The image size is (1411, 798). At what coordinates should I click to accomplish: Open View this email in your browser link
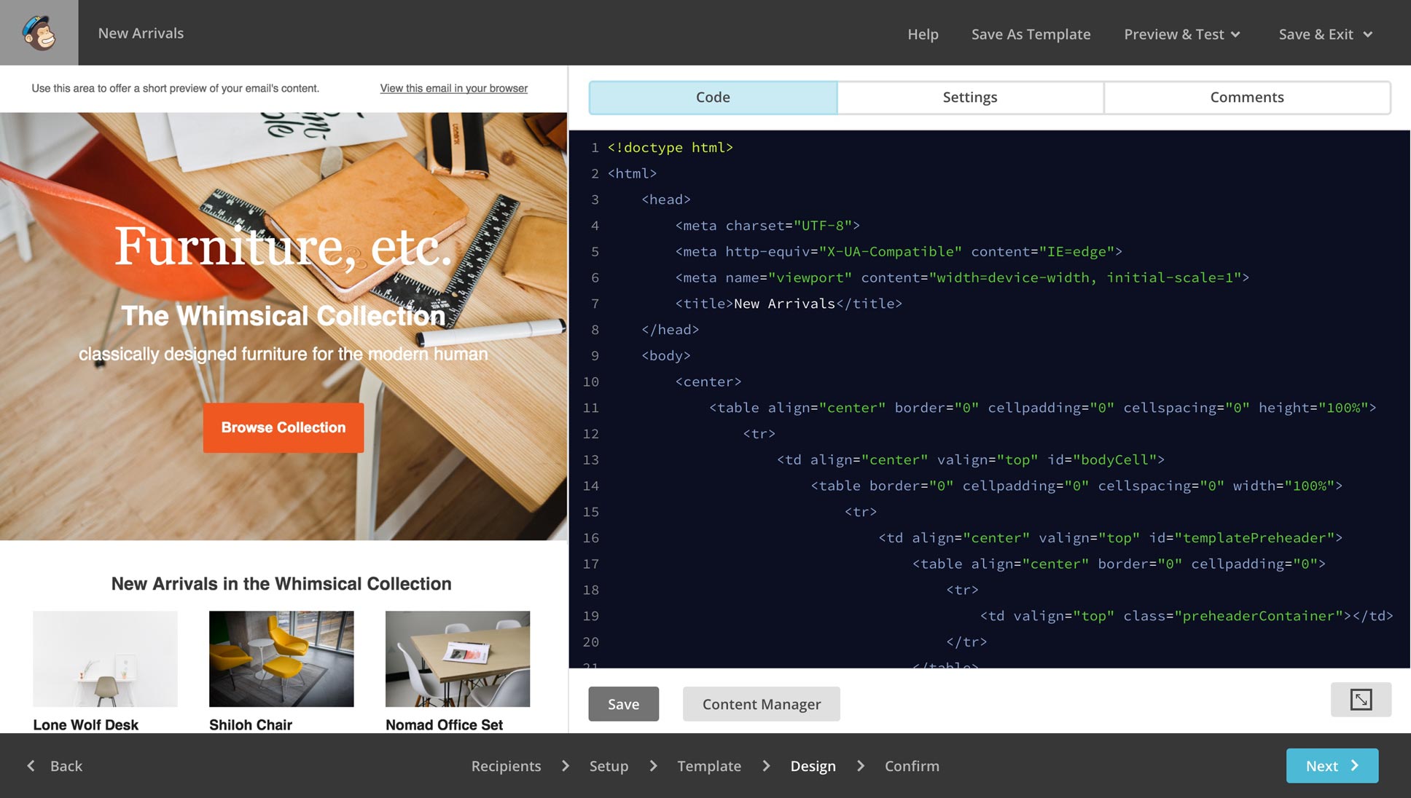coord(453,88)
